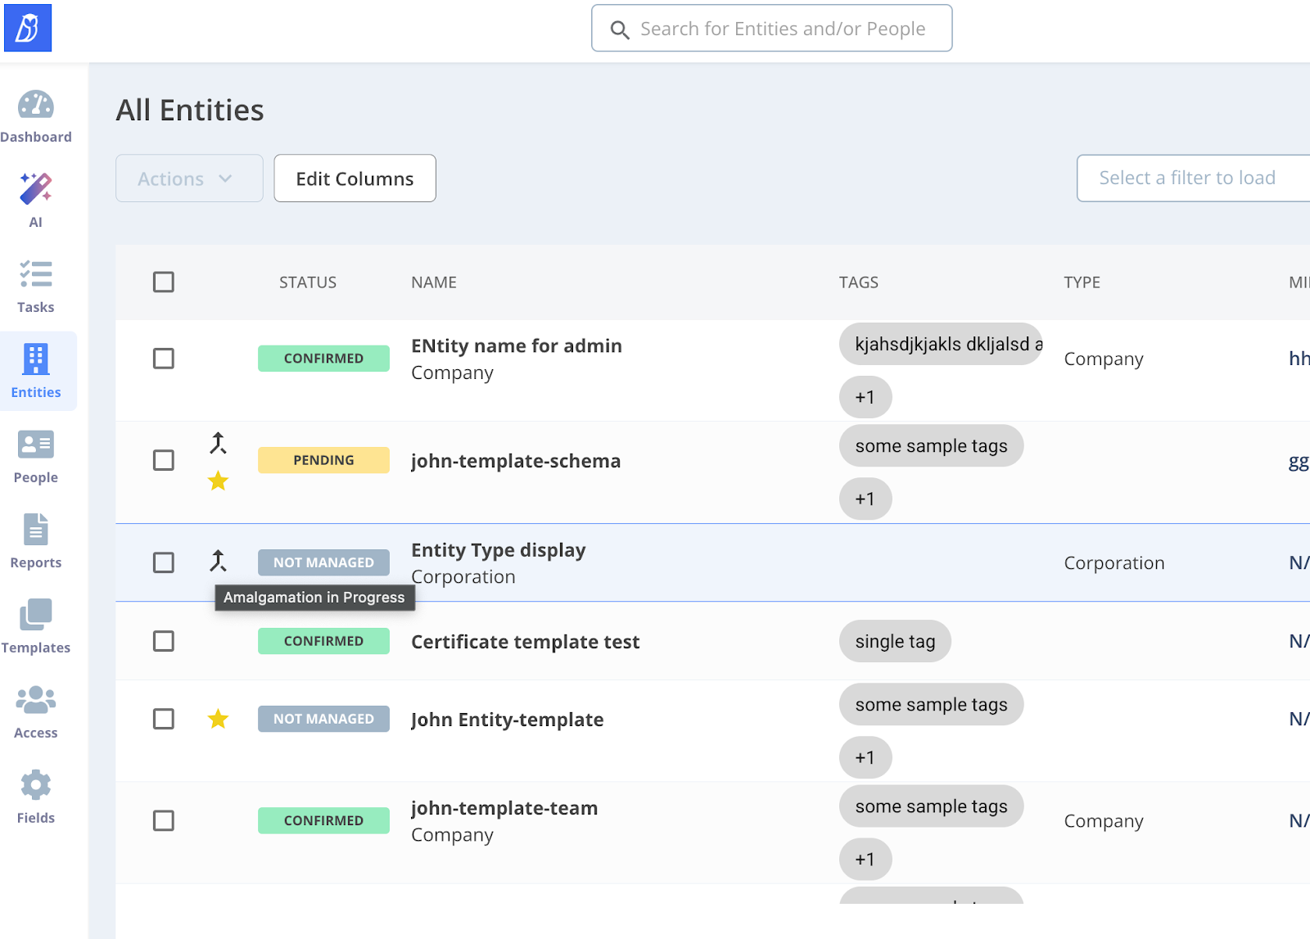This screenshot has width=1310, height=939.
Task: Click the Edit Columns button
Action: coord(355,178)
